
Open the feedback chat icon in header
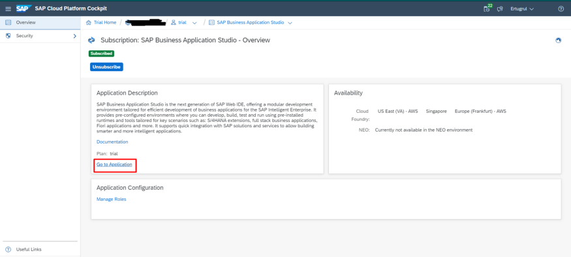(500, 8)
